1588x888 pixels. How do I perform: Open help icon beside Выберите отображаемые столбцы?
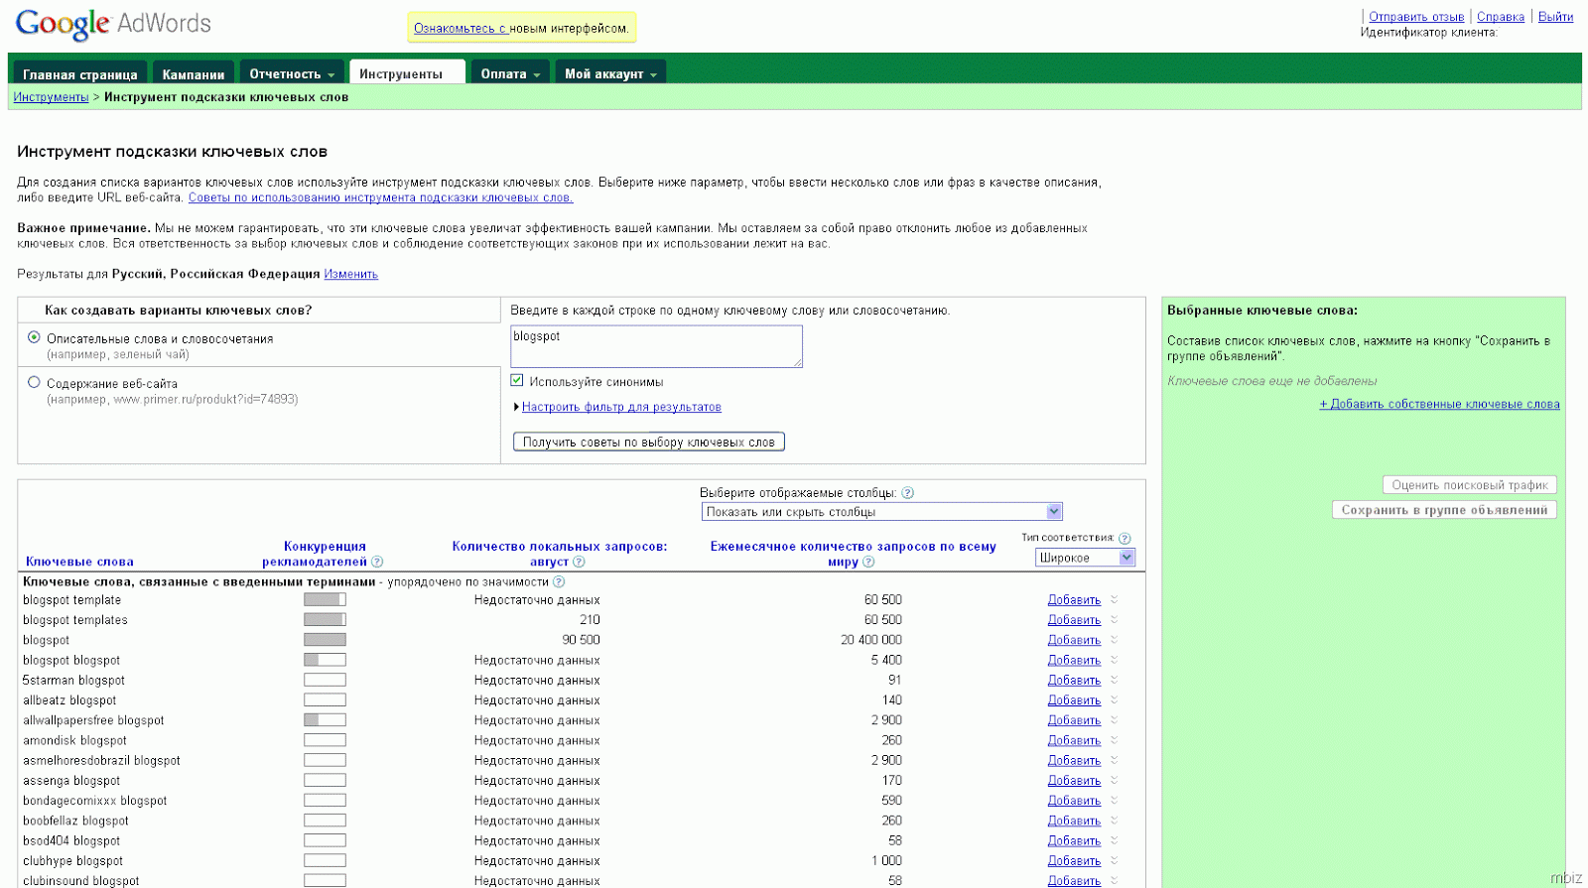(x=907, y=493)
